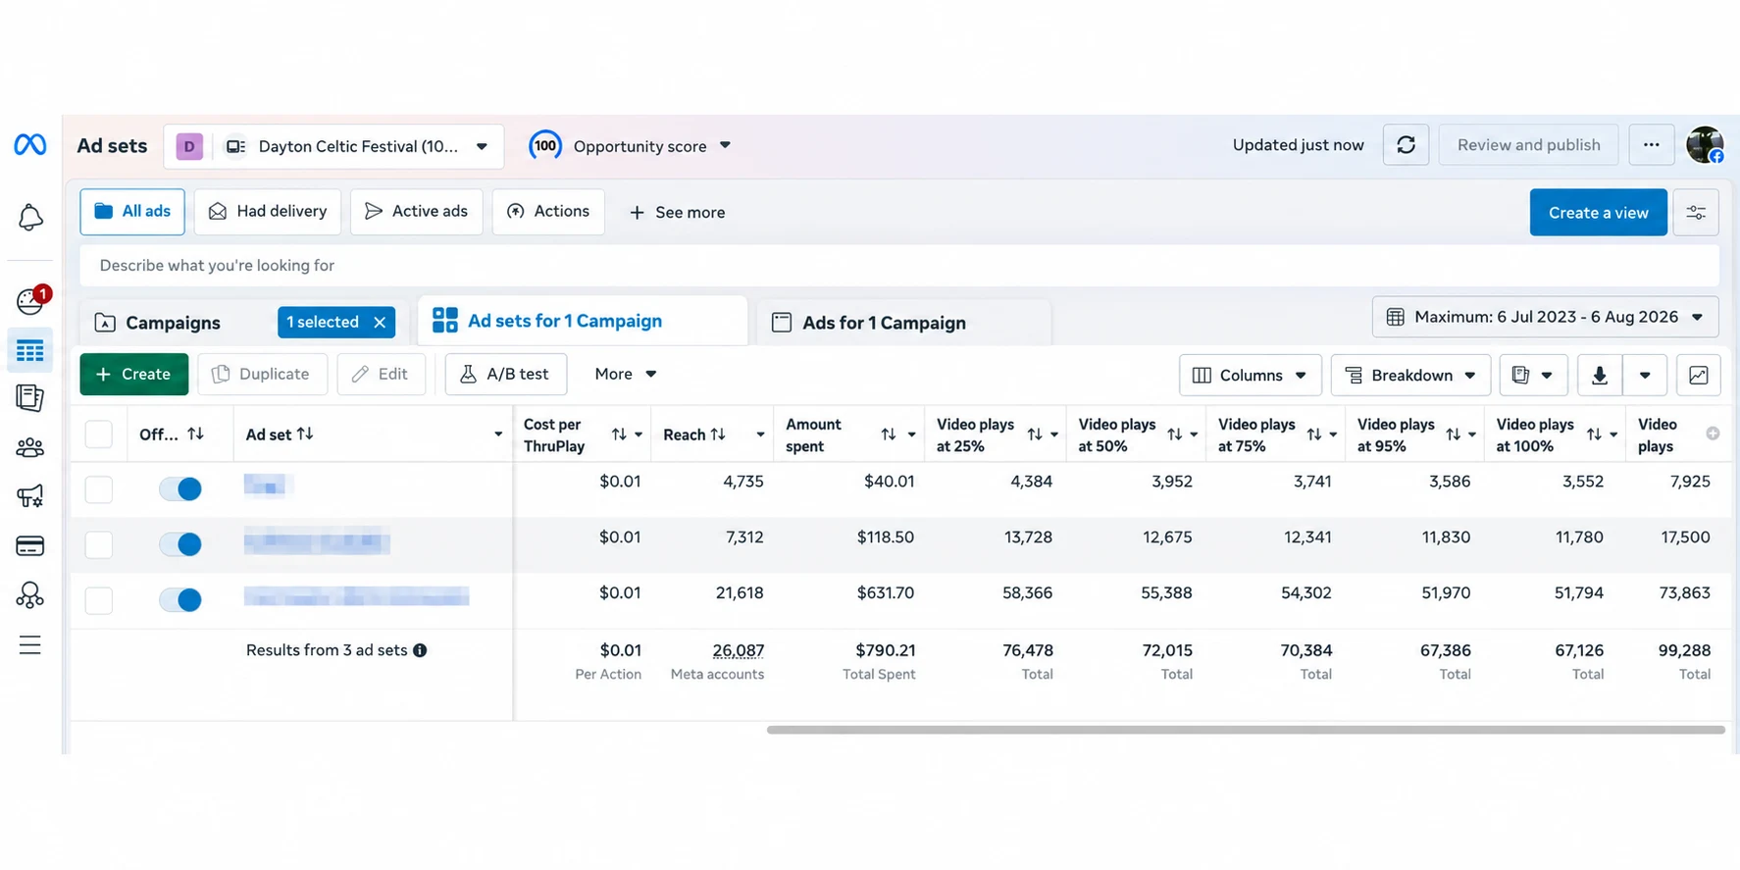Click the green Create button
1740x870 pixels.
coord(134,374)
